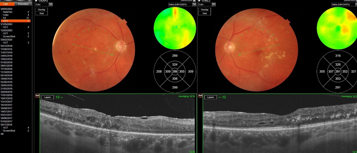Open visit dated 17/10/2018

7,69
